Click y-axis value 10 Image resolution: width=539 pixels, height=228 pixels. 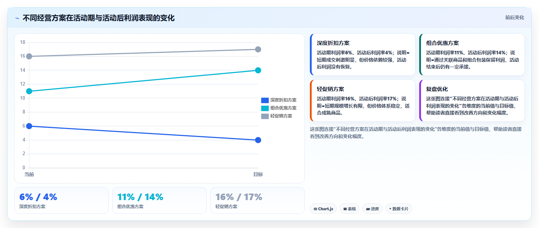coord(22,98)
